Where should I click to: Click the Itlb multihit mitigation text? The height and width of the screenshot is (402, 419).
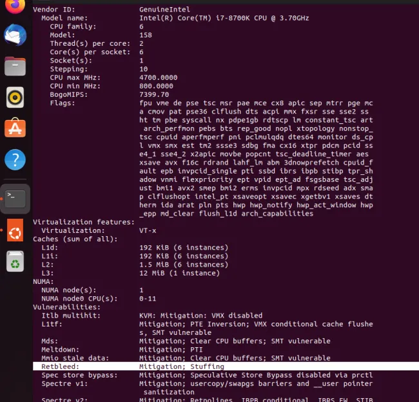point(200,316)
